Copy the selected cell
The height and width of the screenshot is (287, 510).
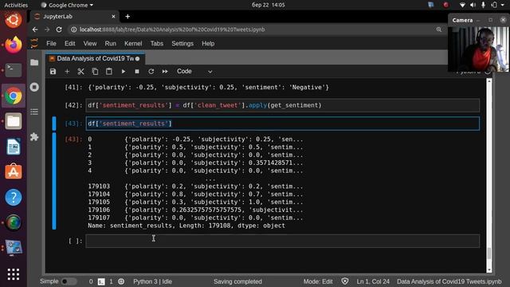[x=95, y=71]
